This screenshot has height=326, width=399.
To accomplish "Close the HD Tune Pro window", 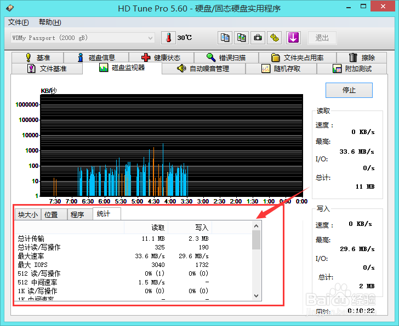I will [x=383, y=7].
